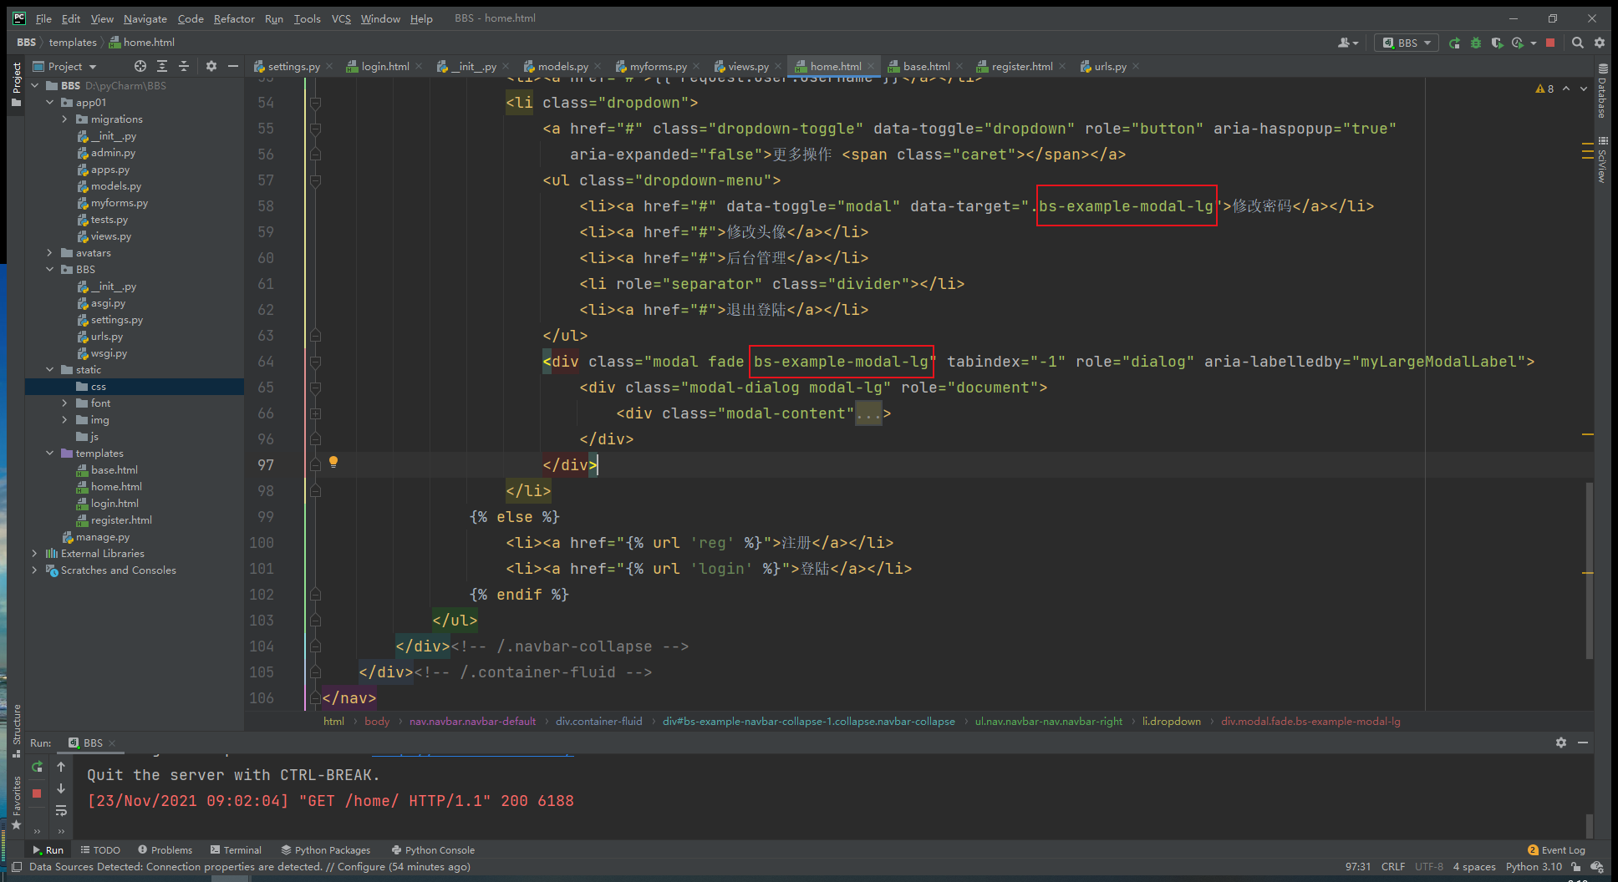Viewport: 1618px width, 882px height.
Task: Change line separator CRLF in status bar
Action: click(1393, 867)
